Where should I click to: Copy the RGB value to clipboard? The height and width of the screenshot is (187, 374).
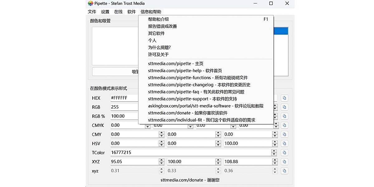pos(284,107)
